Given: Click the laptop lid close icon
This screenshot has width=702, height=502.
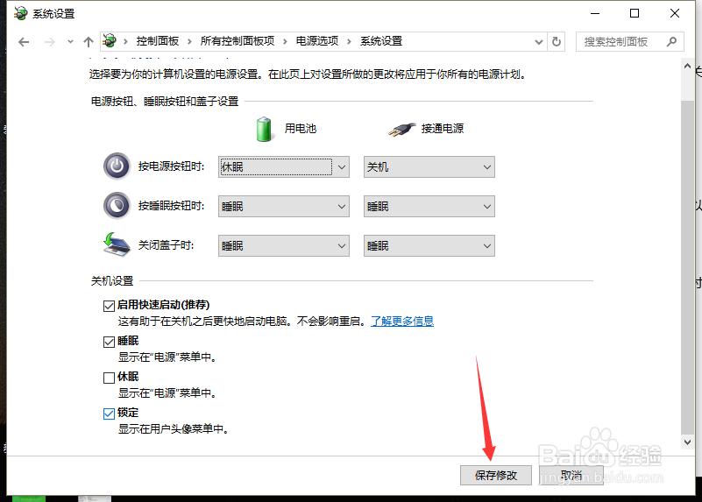Looking at the screenshot, I should click(117, 244).
